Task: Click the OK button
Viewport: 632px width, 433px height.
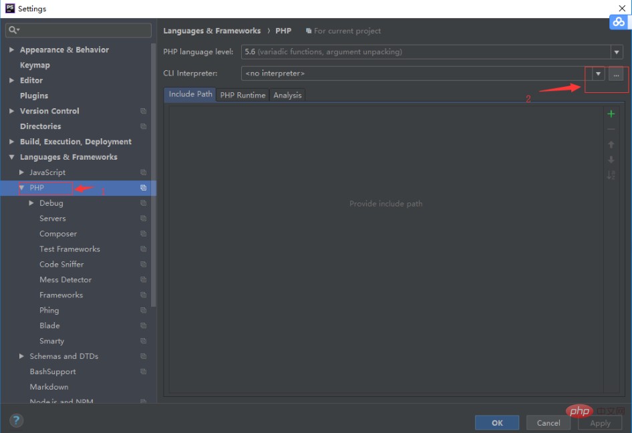Action: [x=497, y=422]
